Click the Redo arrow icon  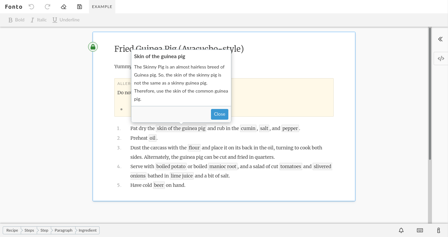click(47, 7)
